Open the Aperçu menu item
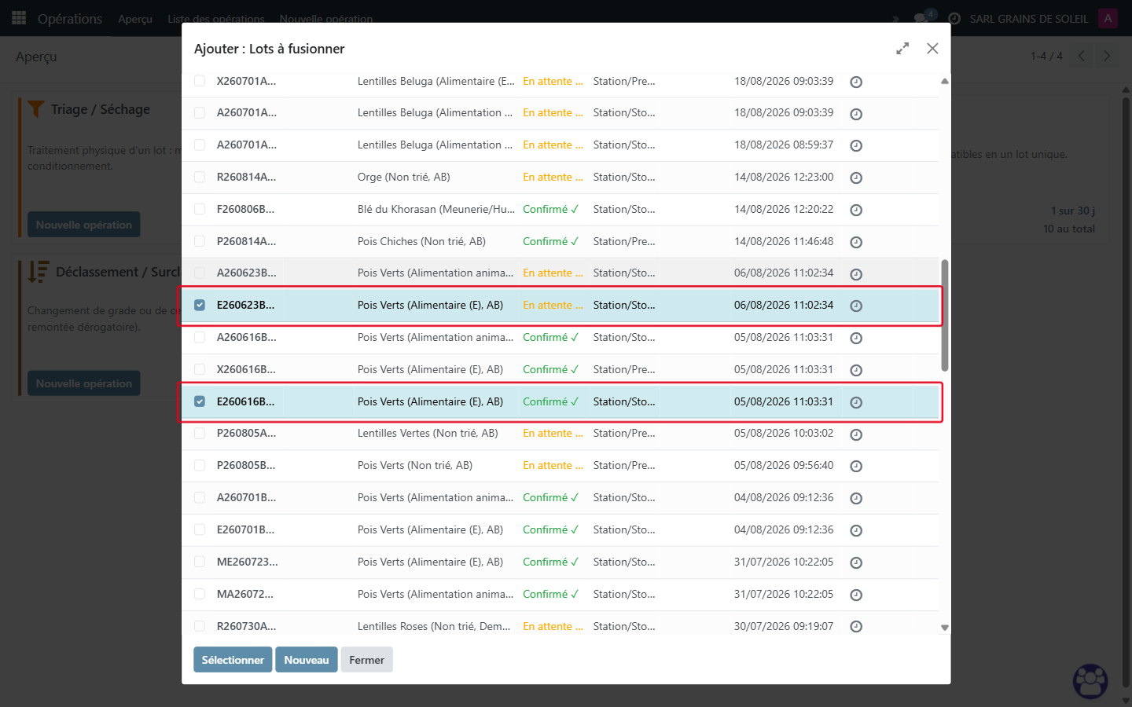This screenshot has width=1132, height=707. 135,19
